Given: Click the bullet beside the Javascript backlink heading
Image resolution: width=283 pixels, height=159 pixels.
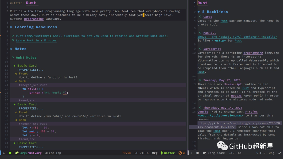Looking at the screenshot, I should [200, 49].
